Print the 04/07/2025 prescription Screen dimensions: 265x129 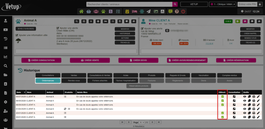tap(254, 97)
